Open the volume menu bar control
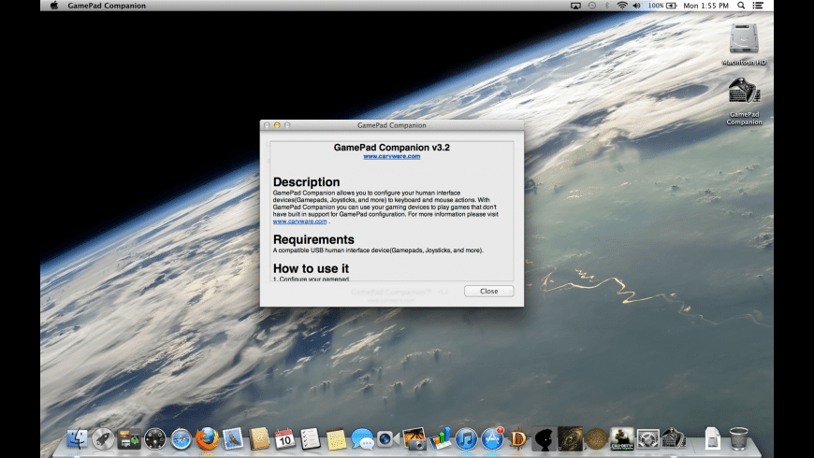This screenshot has height=458, width=814. [x=636, y=6]
